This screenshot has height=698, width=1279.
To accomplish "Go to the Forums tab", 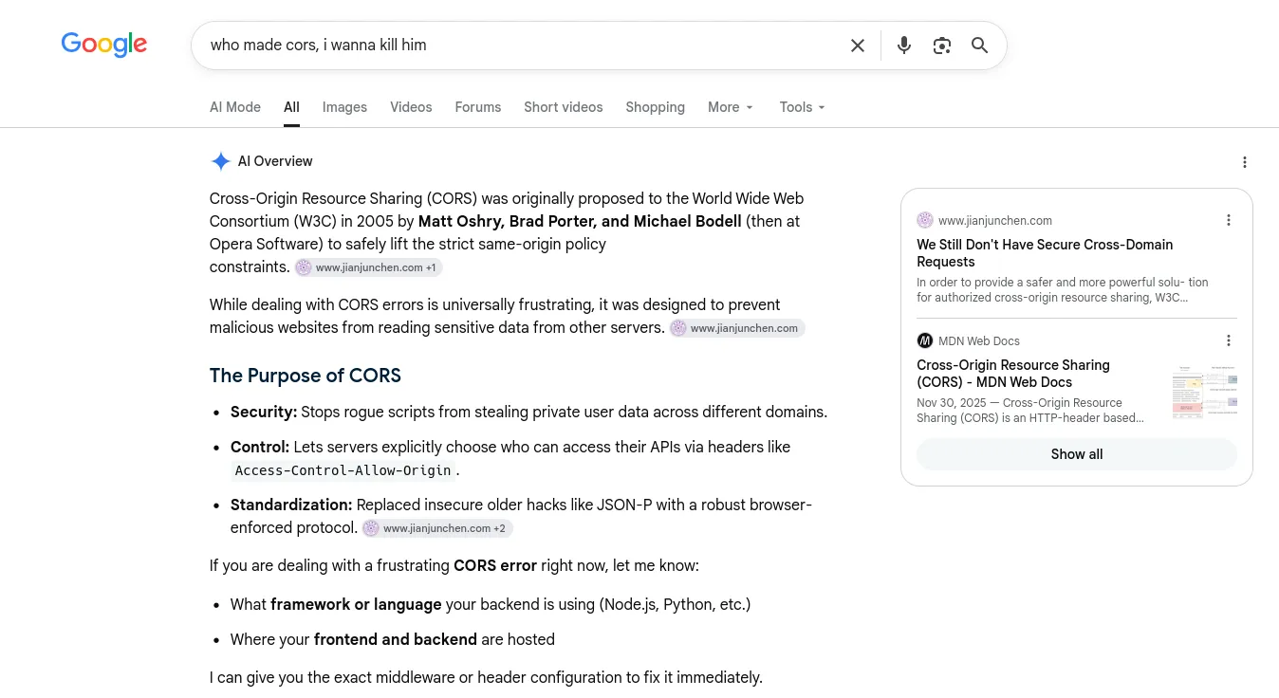I will [478, 107].
